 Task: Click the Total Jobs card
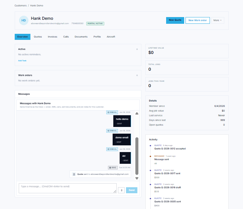[x=187, y=68]
